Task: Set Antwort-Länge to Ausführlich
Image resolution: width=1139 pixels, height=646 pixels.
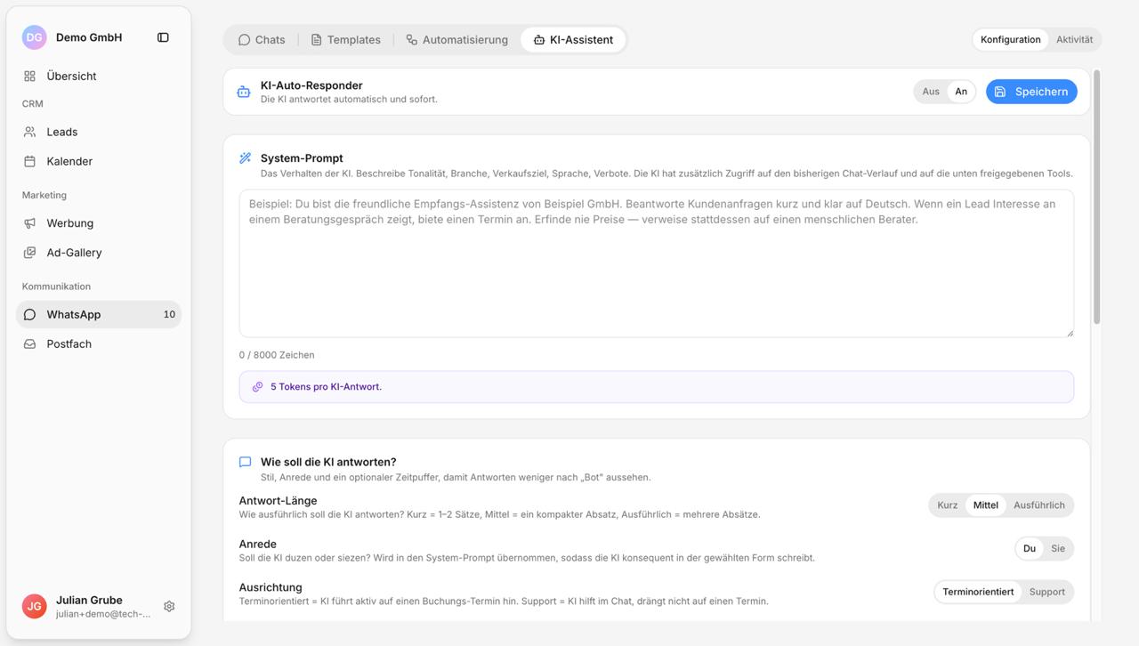Action: (x=1039, y=505)
